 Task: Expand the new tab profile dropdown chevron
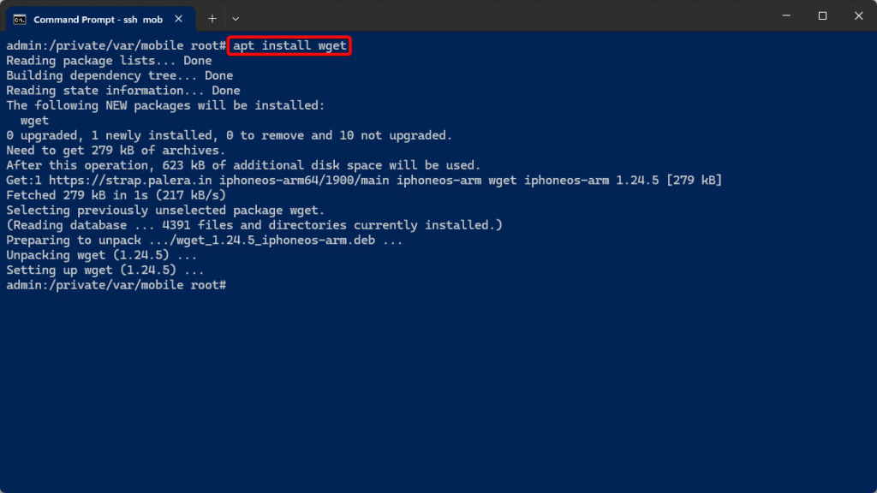[x=236, y=19]
